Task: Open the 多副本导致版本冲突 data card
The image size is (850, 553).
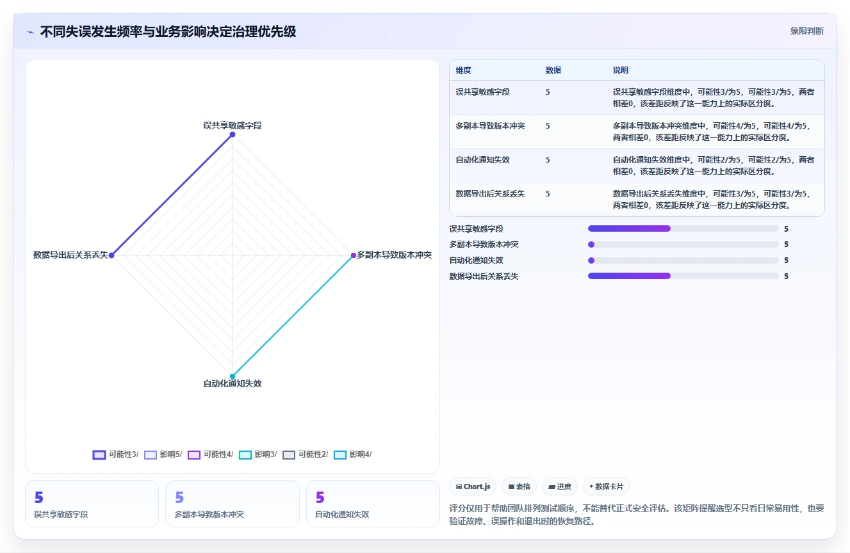Action: [x=233, y=504]
